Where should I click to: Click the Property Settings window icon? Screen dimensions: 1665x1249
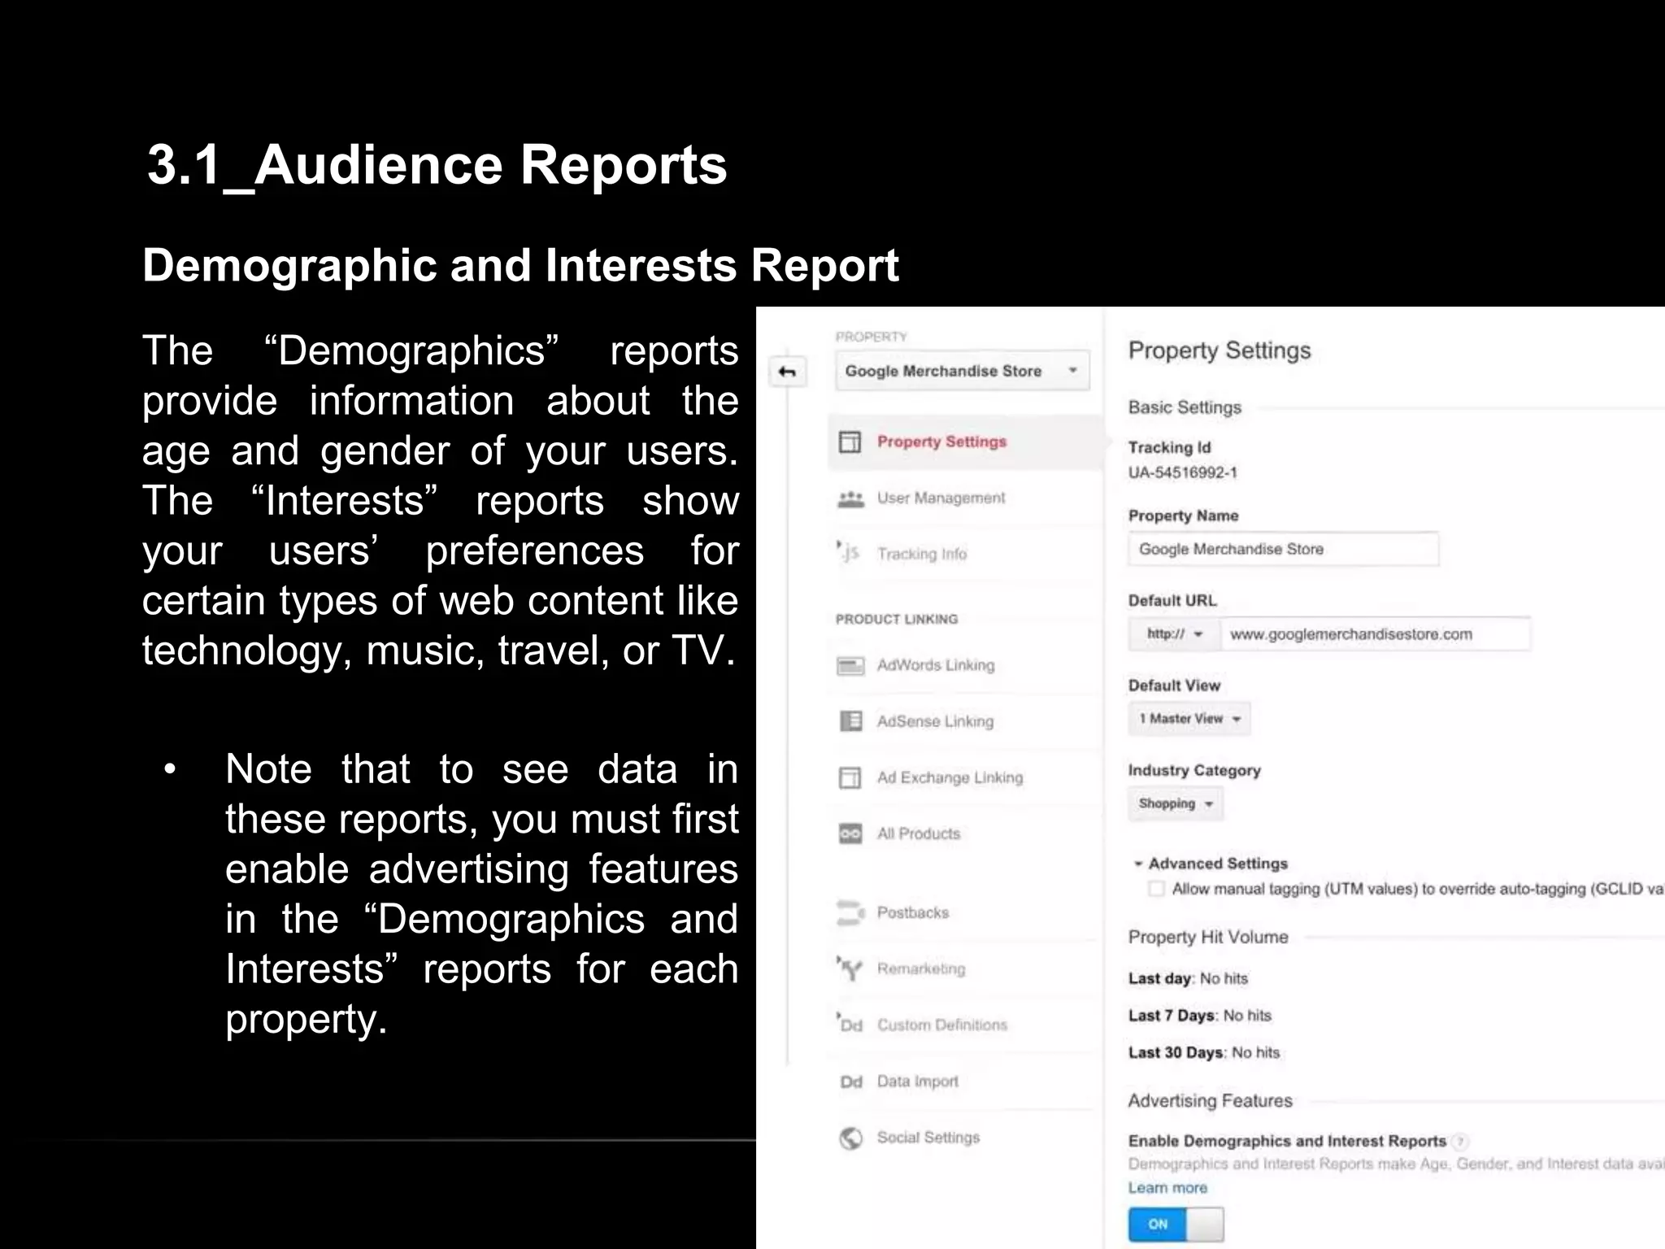pyautogui.click(x=850, y=442)
